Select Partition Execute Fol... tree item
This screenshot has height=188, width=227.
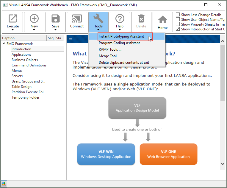[29, 92]
